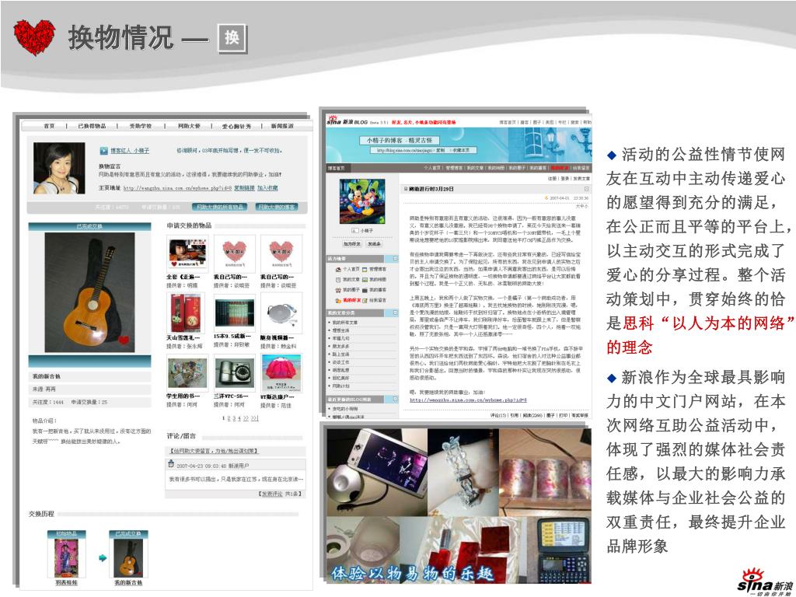This screenshot has height=597, width=796.
Task: Click the blue play icon beside 博客红人 小精子
Action: pos(103,151)
